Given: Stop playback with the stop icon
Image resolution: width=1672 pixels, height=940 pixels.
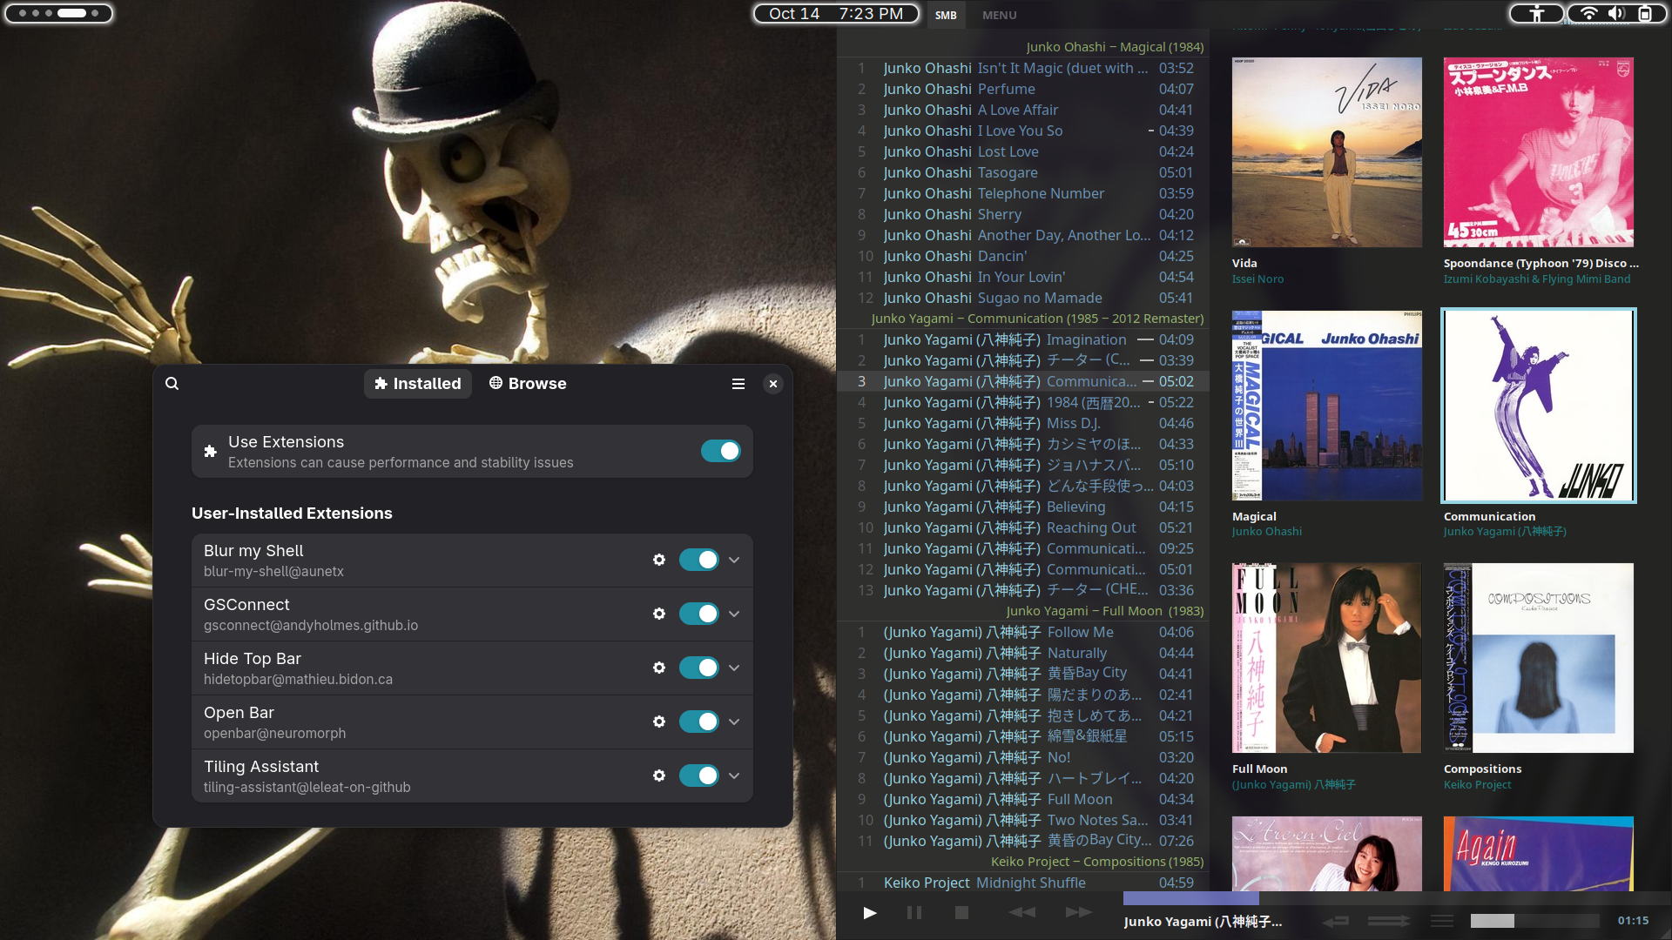Looking at the screenshot, I should pos(961,913).
